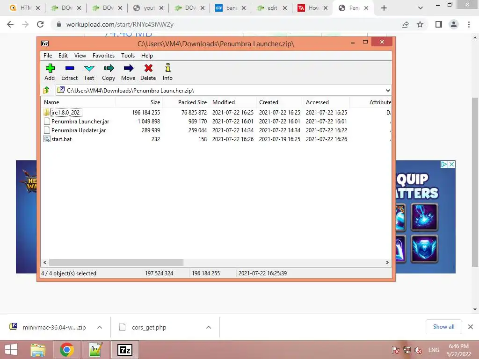479x359 pixels.
Task: Open the Help menu
Action: click(x=147, y=56)
